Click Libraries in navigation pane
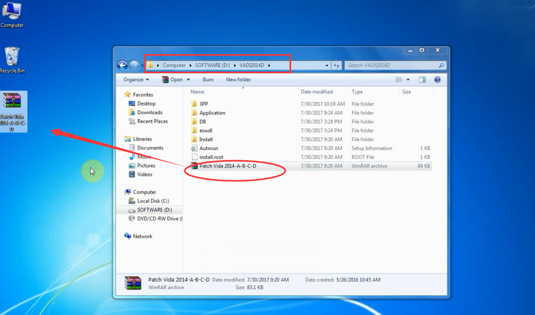 (x=142, y=139)
